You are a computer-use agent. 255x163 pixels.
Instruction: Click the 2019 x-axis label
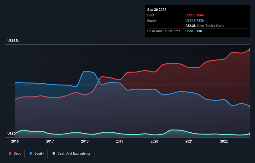tap(120, 141)
